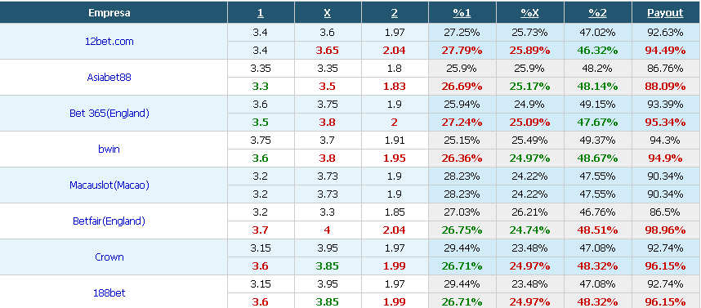Image resolution: width=701 pixels, height=308 pixels.
Task: Sort by the %X column header
Action: point(529,13)
